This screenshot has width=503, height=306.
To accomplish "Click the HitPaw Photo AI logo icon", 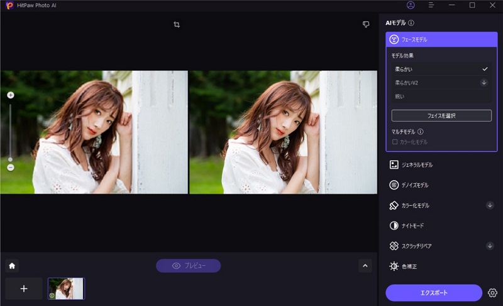I will tap(9, 6).
